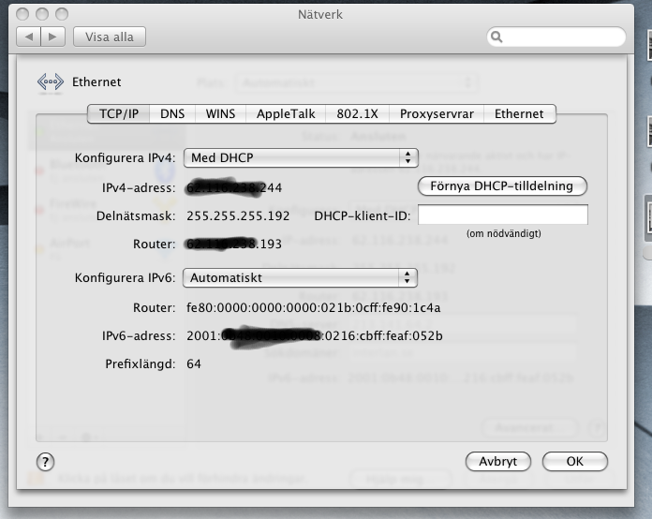Click the Nätverk window title
The height and width of the screenshot is (519, 652).
pos(320,15)
